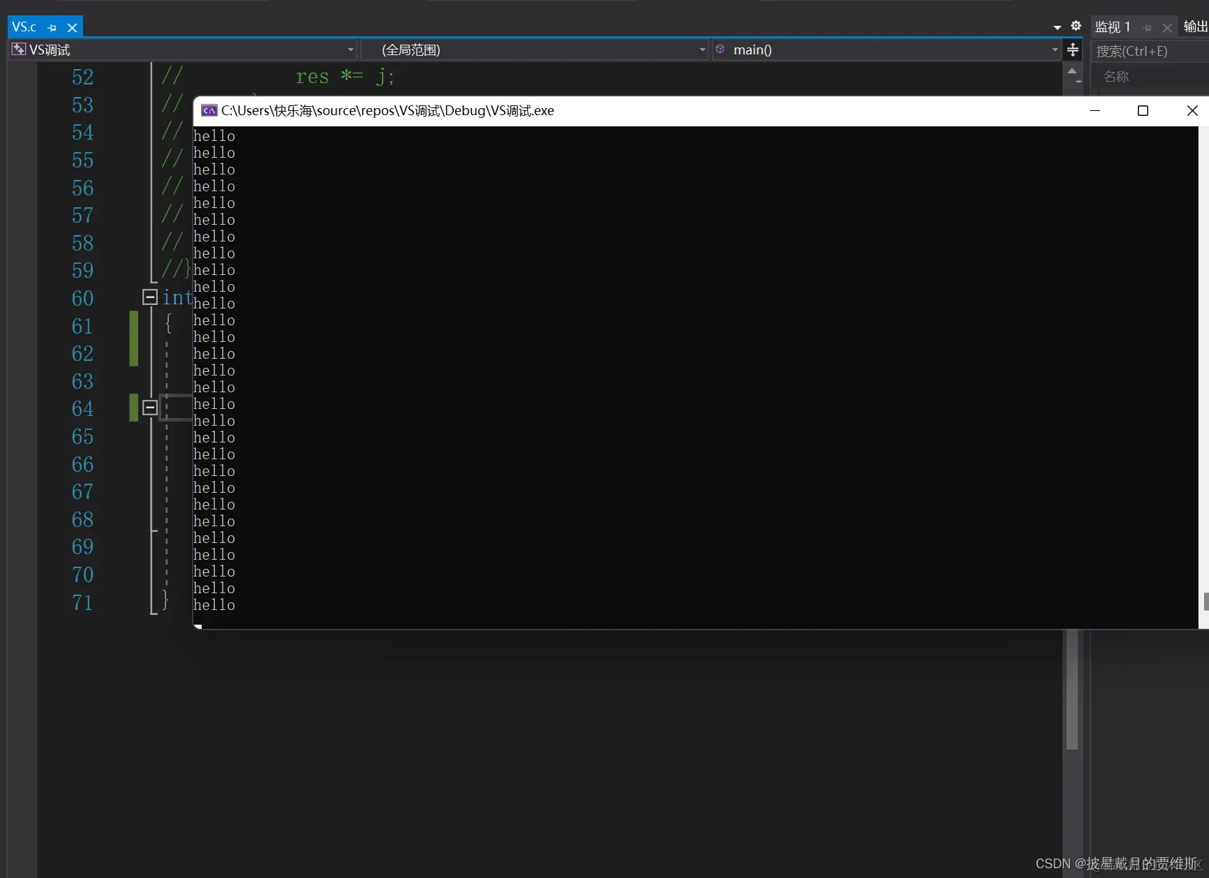Click the closing brace on line 71
Image resolution: width=1209 pixels, height=878 pixels.
point(165,600)
